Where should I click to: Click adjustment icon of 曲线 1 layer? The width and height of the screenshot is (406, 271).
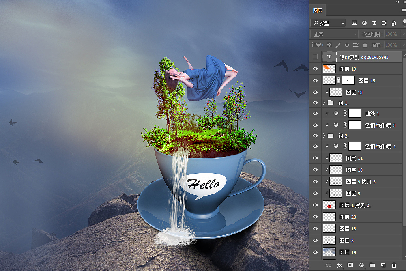(336, 113)
